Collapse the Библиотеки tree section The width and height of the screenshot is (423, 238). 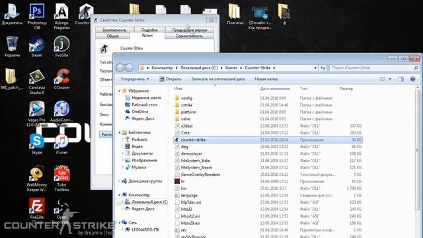click(120, 132)
